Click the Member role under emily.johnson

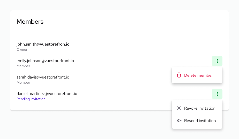(x=23, y=66)
